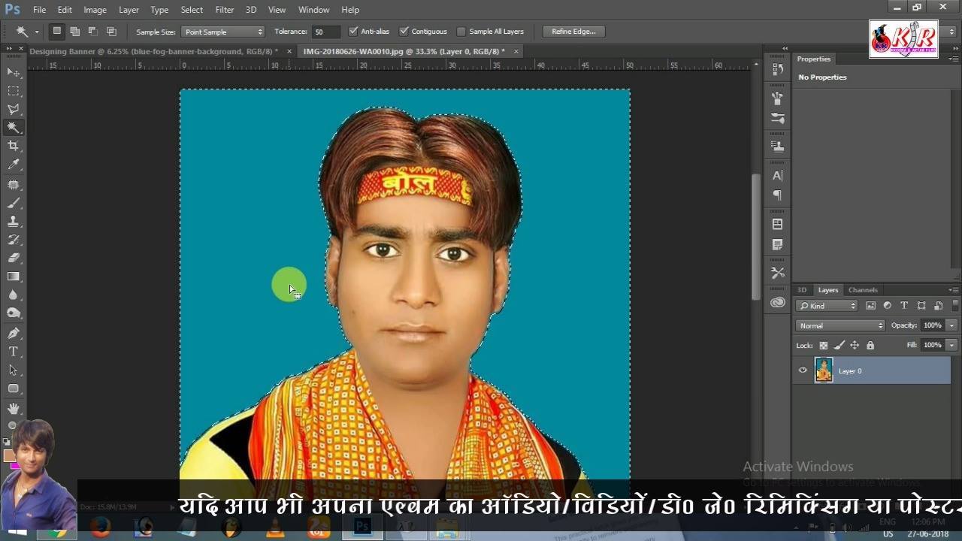Close the IMG-20180626-WA0010.jpg document tab
This screenshot has height=541, width=962.
pos(516,51)
